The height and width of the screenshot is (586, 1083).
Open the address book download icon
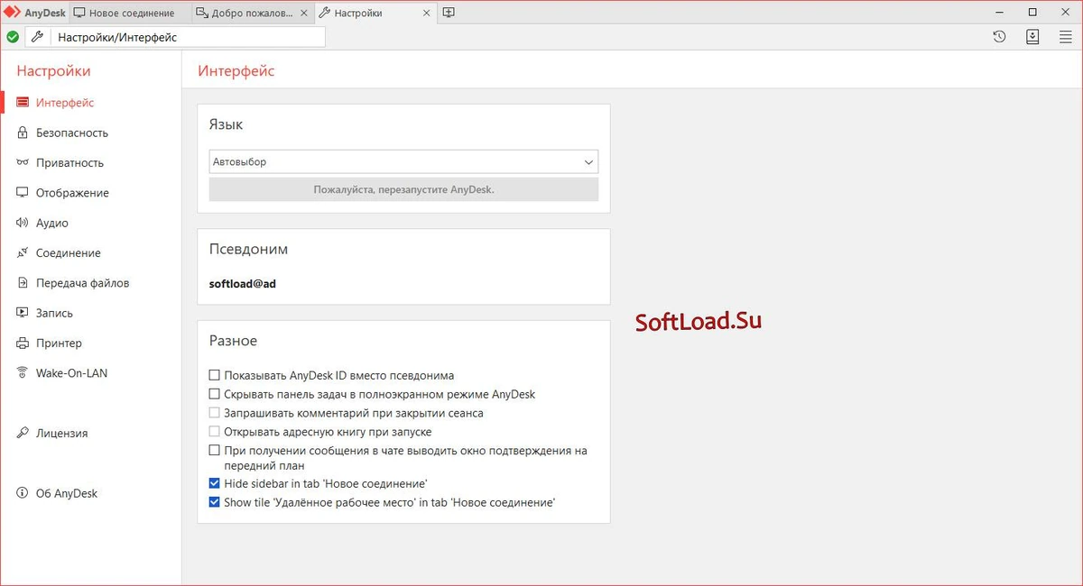coord(1032,37)
